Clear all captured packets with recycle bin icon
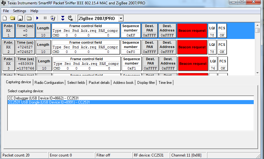Viewport: 264px width, 159px height. point(53,18)
